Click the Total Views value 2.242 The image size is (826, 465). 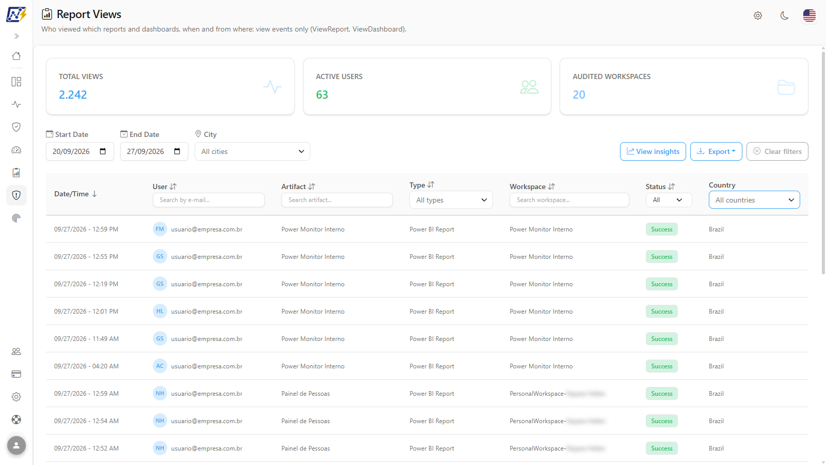pyautogui.click(x=73, y=95)
